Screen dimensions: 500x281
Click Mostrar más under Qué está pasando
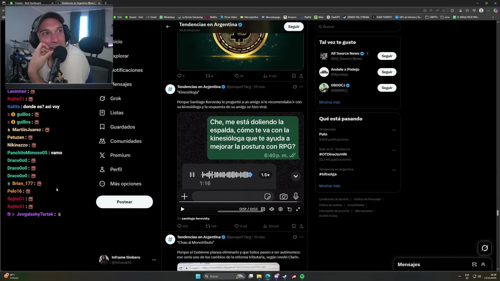pyautogui.click(x=330, y=186)
